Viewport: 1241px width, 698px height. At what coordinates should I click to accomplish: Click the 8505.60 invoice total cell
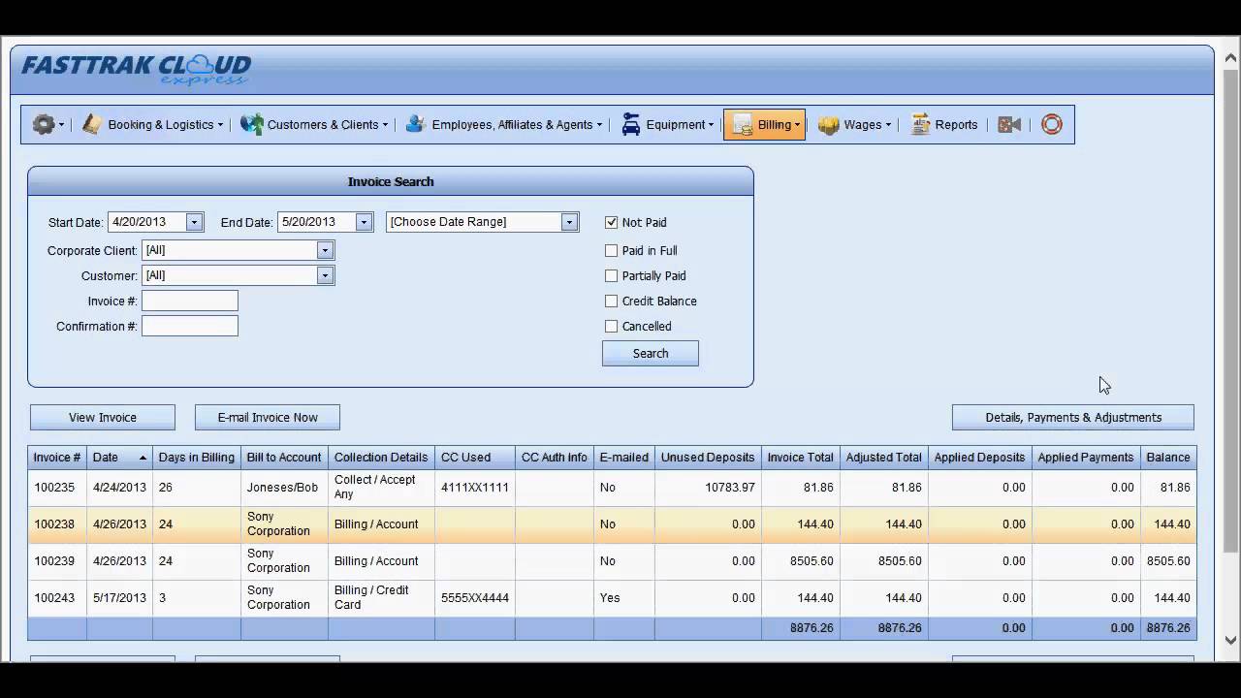(x=801, y=561)
